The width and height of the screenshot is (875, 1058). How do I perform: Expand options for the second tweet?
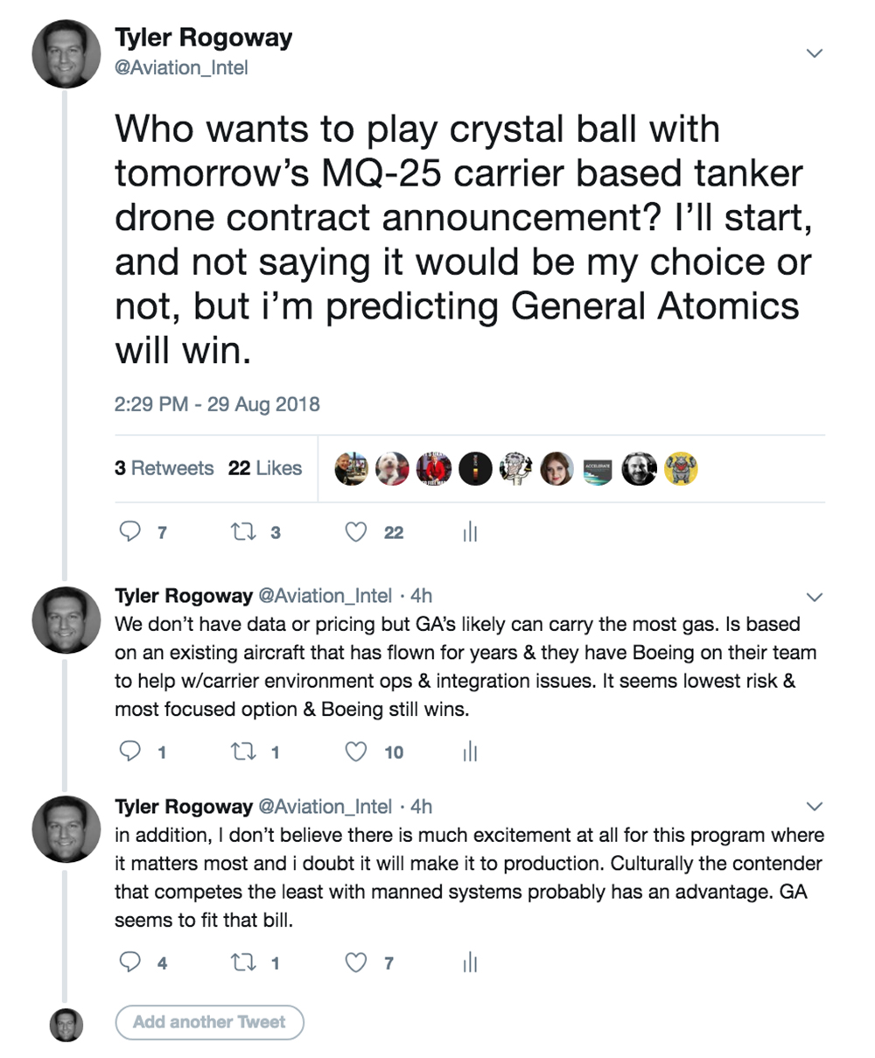click(x=814, y=598)
